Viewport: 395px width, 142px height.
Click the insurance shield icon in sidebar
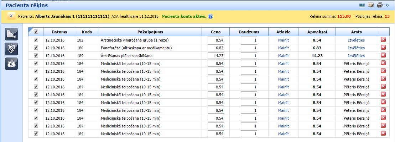11,49
